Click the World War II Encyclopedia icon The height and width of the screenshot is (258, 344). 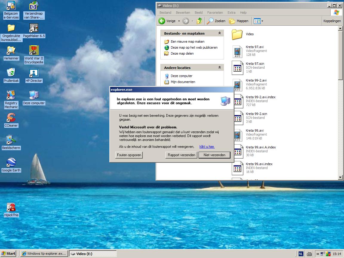(34, 50)
